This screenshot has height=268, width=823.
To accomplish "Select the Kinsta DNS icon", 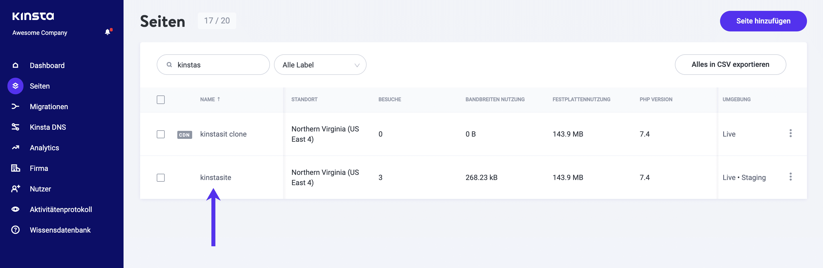I will click(x=15, y=127).
